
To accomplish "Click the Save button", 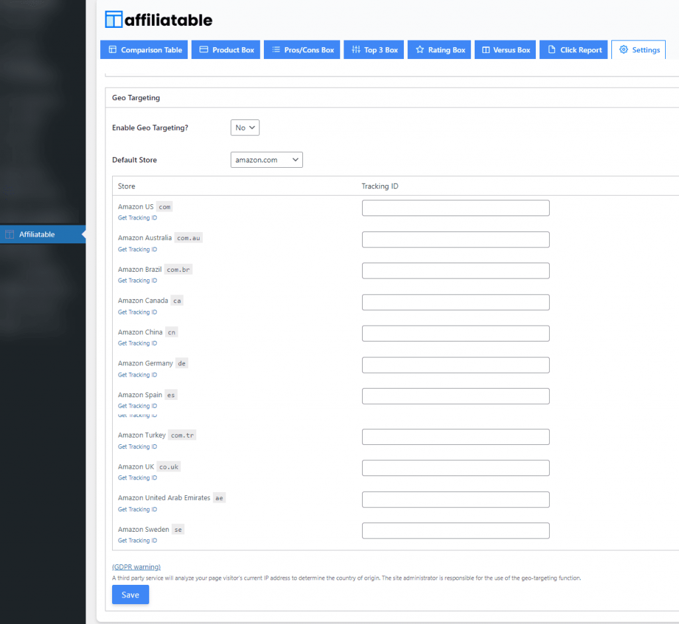I will pos(131,595).
